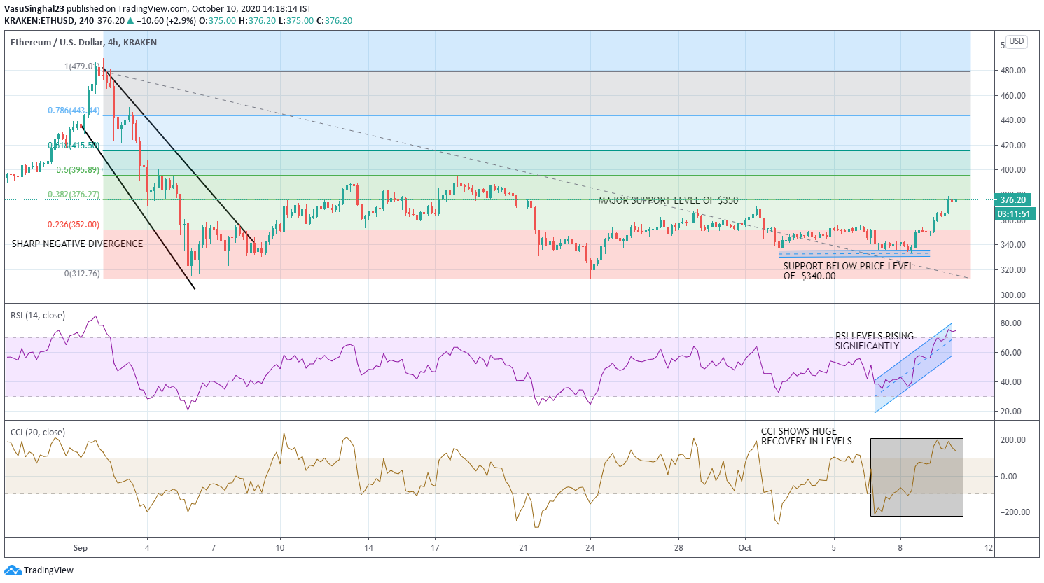Click the 0.236(352.00) Fibonacci label

tap(74, 225)
